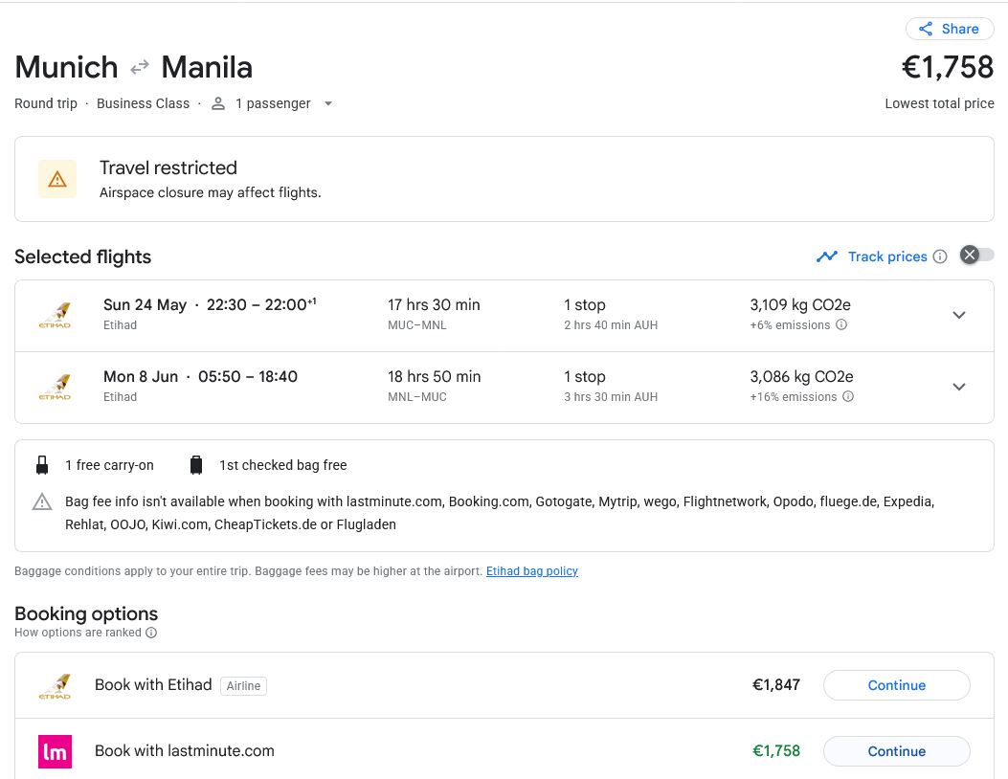This screenshot has height=779, width=1008.
Task: Click the bag fee warning triangle icon
Action: click(x=42, y=501)
